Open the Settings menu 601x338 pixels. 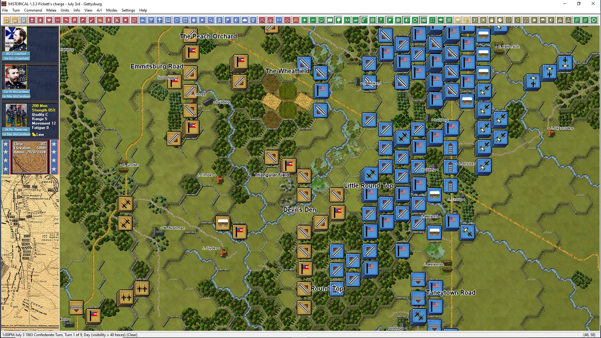tap(128, 10)
